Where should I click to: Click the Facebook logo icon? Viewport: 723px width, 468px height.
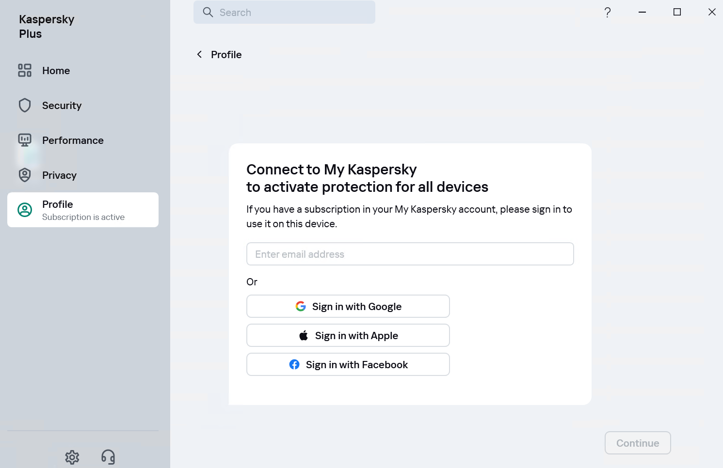294,364
